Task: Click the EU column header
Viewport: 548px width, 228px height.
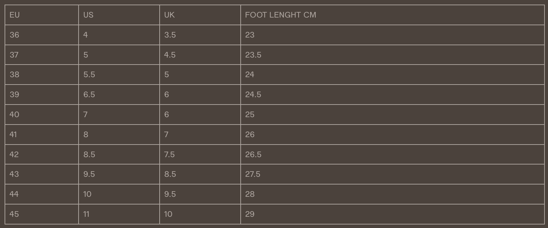Action: [x=14, y=15]
